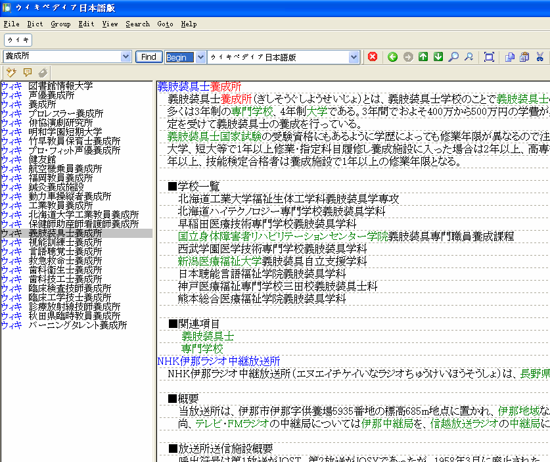The image size is (550, 462).
Task: Click the red clear search icon
Action: pos(373,57)
